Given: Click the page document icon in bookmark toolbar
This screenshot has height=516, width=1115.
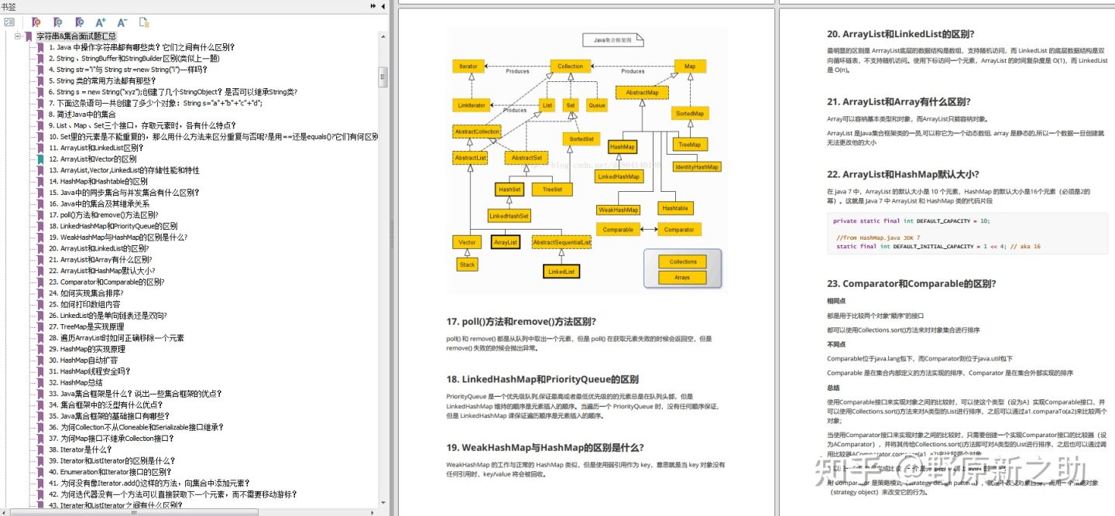Looking at the screenshot, I should [144, 22].
